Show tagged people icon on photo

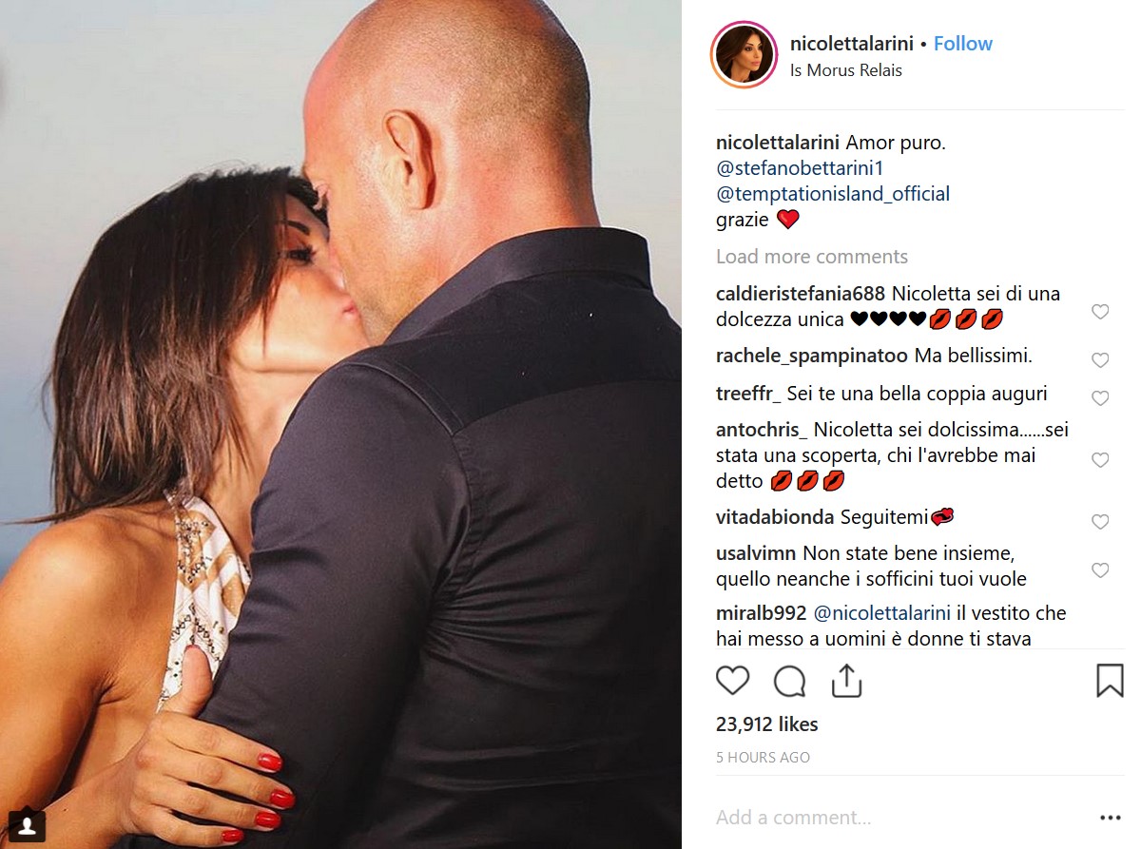coord(28,823)
